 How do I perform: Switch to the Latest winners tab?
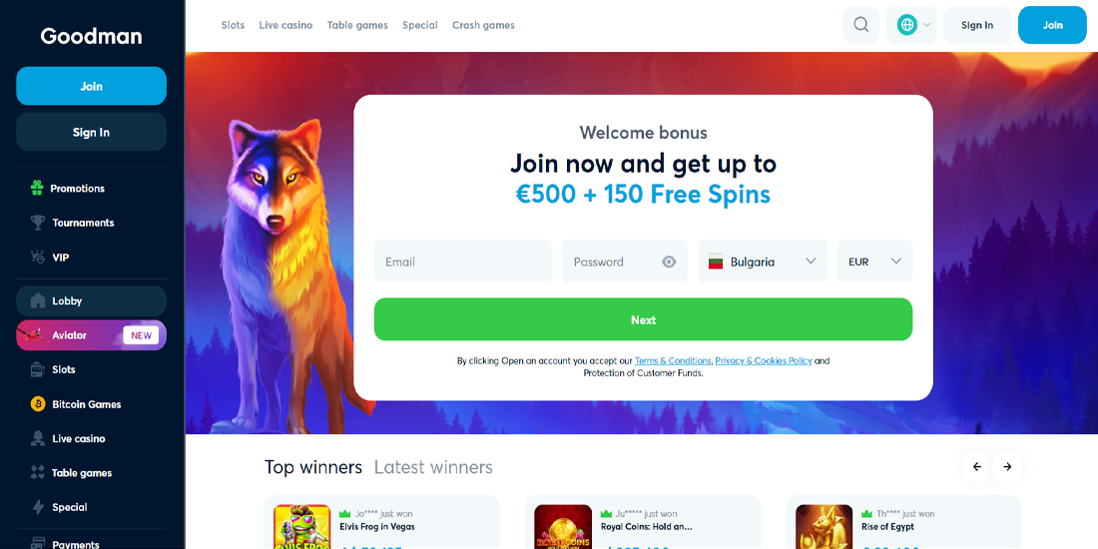tap(433, 467)
